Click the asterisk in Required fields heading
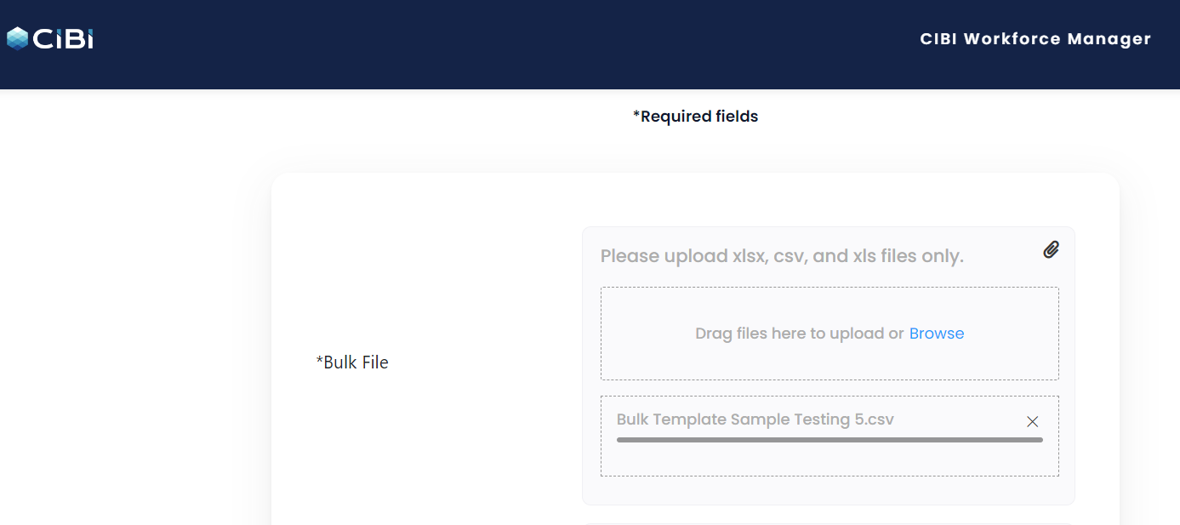 (636, 114)
